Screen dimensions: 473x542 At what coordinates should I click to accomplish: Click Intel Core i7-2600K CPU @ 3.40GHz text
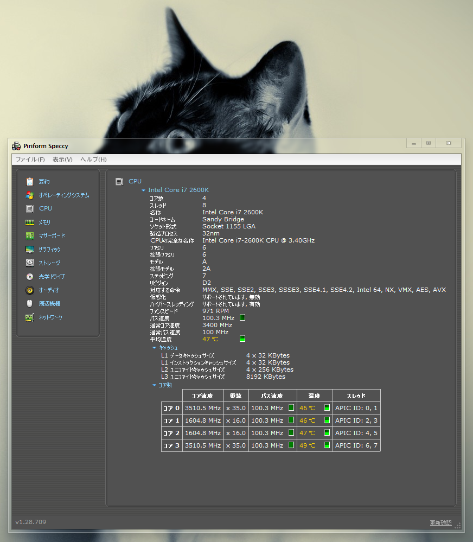[258, 240]
